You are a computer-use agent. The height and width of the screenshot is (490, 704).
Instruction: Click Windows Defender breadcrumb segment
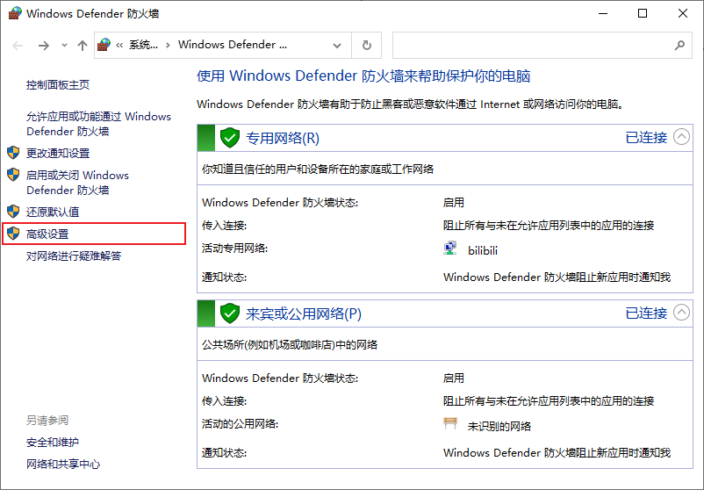[x=233, y=45]
